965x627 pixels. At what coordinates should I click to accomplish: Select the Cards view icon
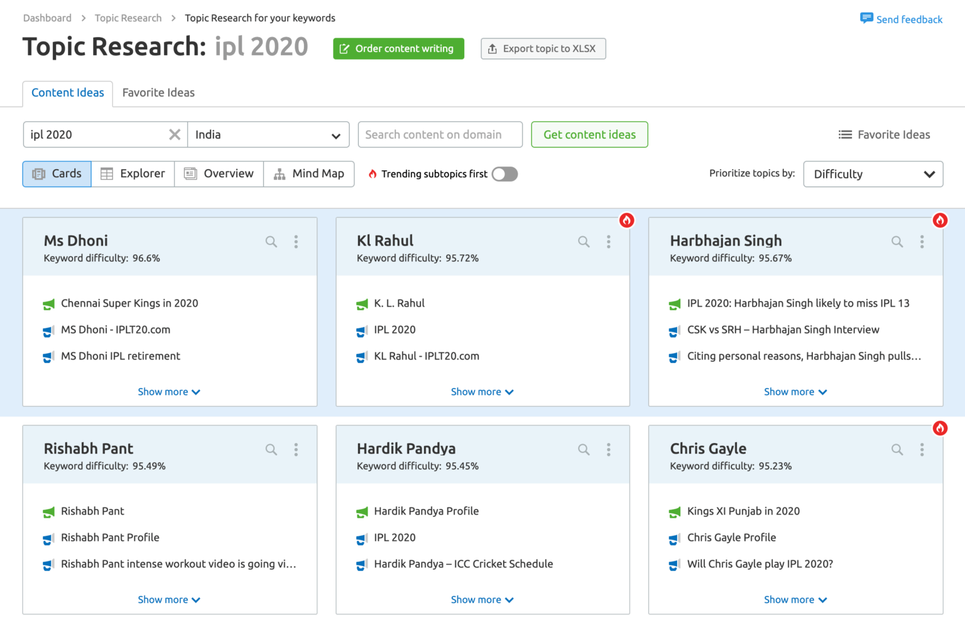coord(57,173)
